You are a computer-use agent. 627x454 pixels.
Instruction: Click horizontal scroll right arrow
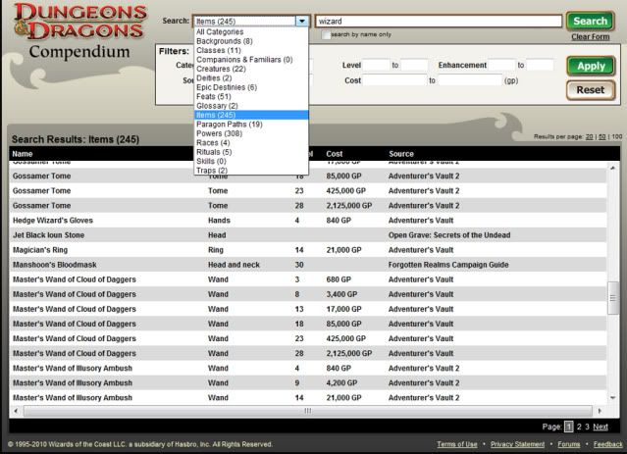click(600, 411)
